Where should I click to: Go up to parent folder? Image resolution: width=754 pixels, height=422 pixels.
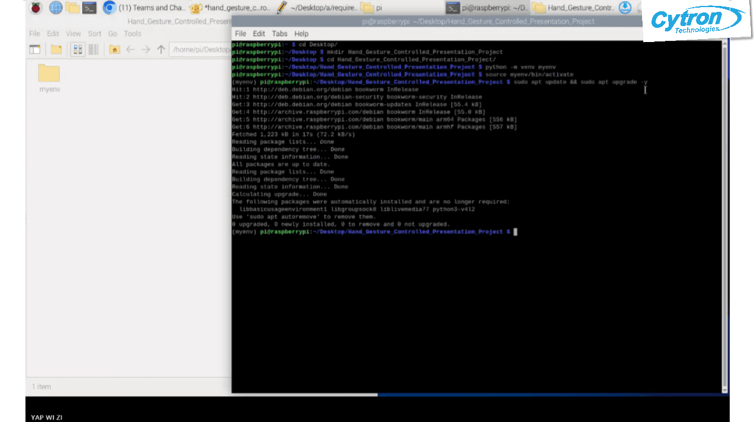point(161,50)
